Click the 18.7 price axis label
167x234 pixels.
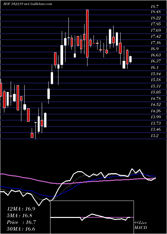point(155,7)
